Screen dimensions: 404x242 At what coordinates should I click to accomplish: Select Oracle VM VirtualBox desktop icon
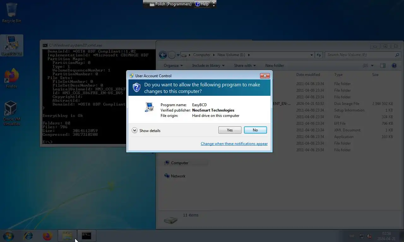coord(12,113)
